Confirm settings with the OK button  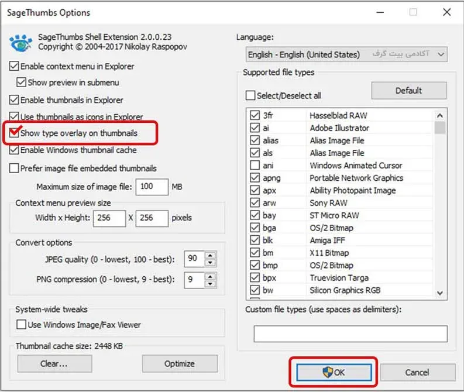tap(334, 372)
